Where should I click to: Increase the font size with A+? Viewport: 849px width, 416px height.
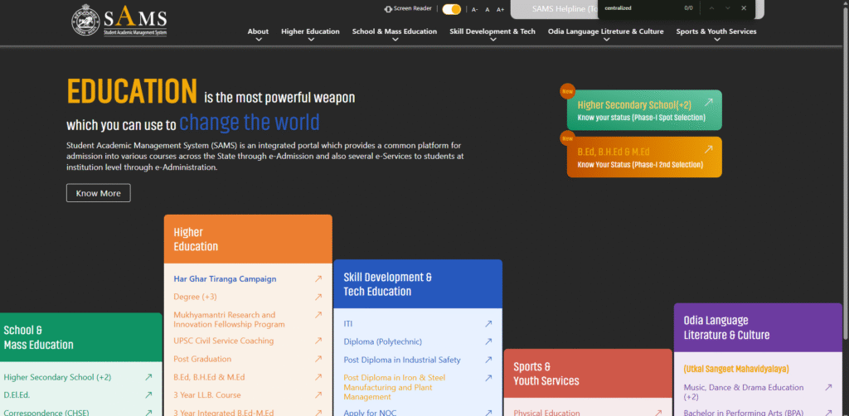tap(500, 10)
